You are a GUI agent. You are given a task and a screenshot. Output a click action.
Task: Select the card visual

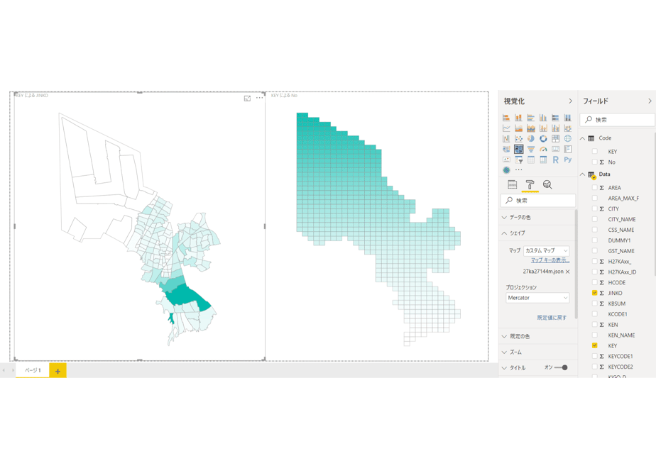556,149
